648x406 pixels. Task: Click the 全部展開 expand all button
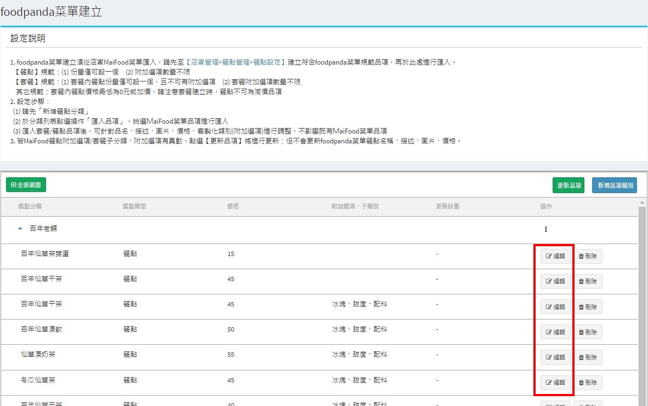pos(26,185)
